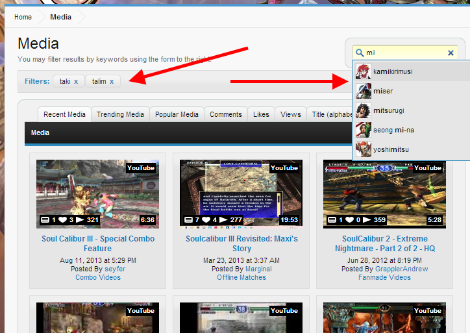Click the taki filter tag text
The image size is (470, 333).
tap(65, 81)
